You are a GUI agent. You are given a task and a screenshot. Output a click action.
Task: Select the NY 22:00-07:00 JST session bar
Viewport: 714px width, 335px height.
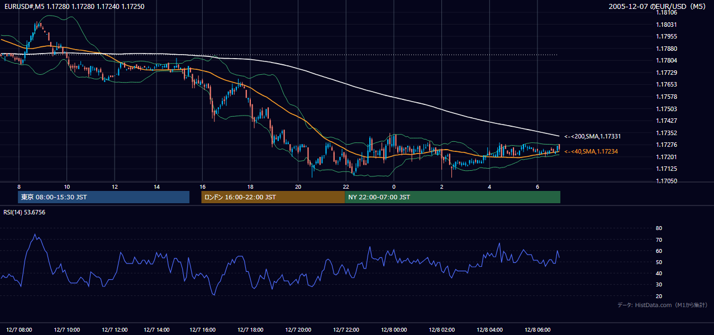point(453,197)
